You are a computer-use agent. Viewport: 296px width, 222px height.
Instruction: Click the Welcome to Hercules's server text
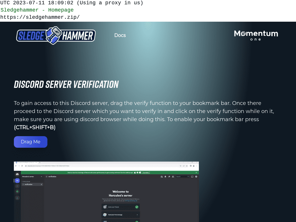coord(121,193)
